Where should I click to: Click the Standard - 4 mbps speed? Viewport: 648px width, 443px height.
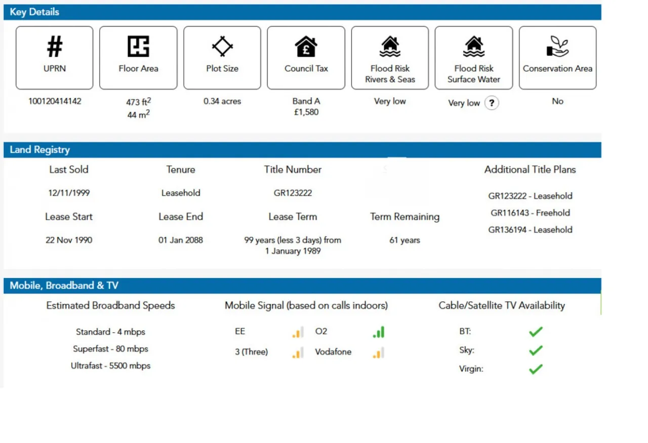coord(110,332)
